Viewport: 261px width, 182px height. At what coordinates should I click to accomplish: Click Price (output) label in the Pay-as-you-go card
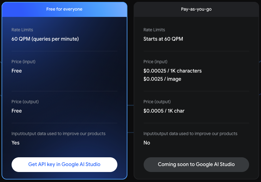157,102
